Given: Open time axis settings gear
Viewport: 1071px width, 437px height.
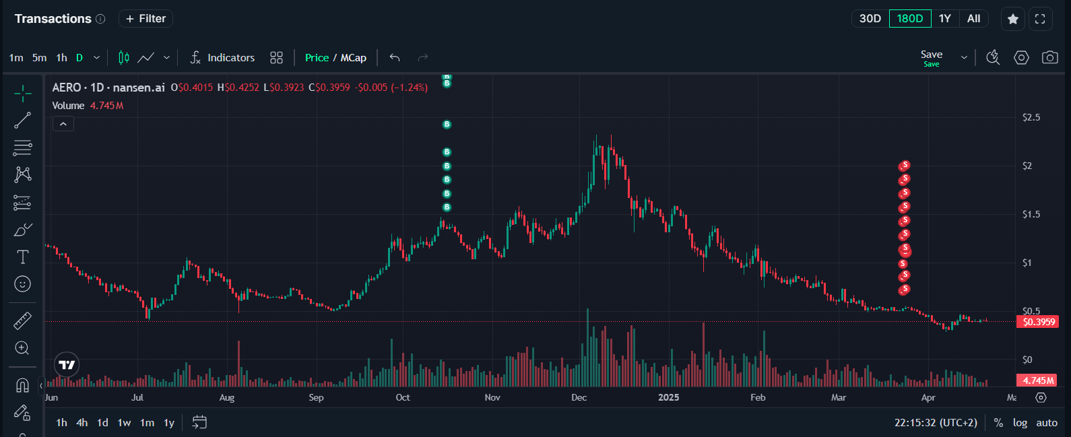Looking at the screenshot, I should (1041, 398).
